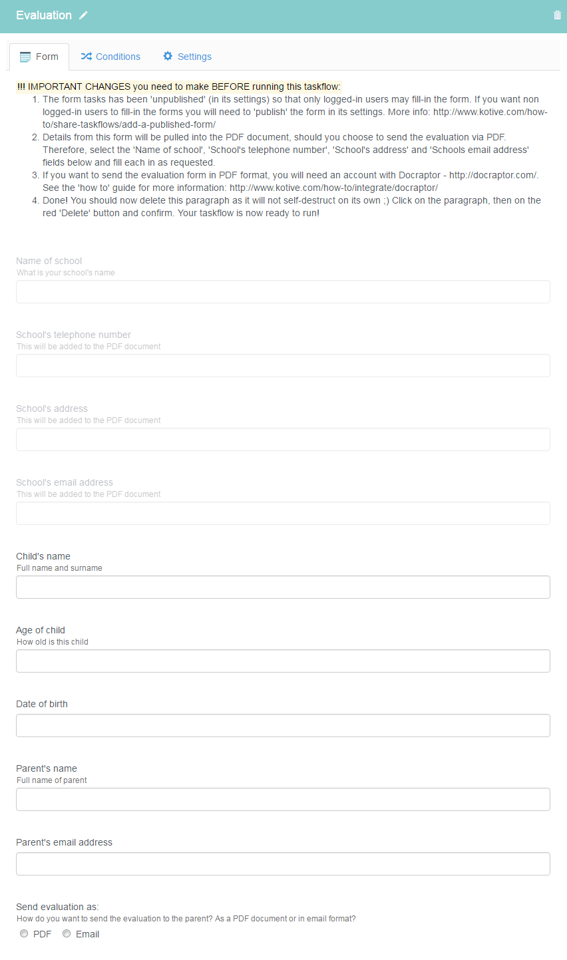Select the PDF radio option
The height and width of the screenshot is (960, 567).
click(24, 934)
